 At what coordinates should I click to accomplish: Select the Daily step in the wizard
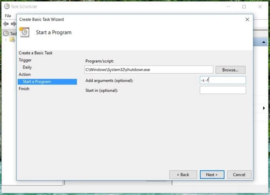point(27,67)
